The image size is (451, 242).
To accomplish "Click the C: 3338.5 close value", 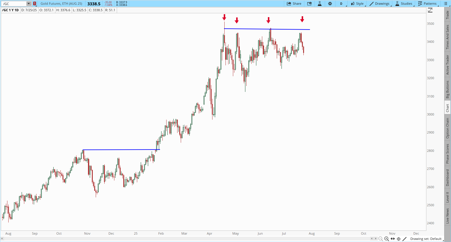I will tap(96, 10).
